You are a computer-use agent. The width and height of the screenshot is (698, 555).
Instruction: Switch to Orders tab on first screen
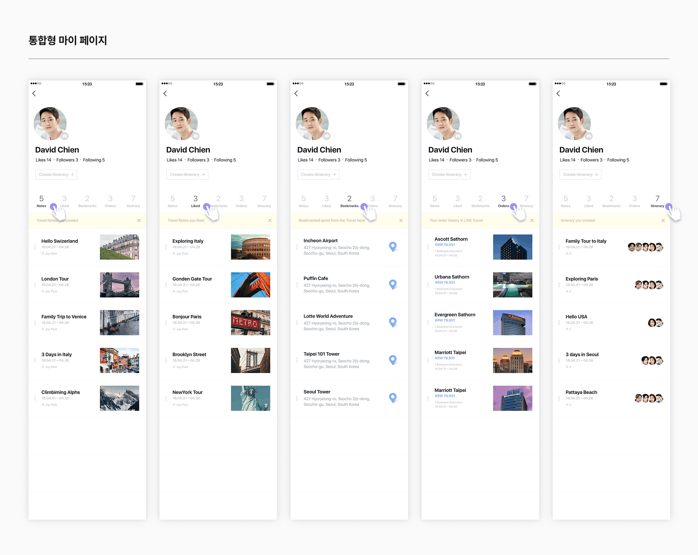click(110, 201)
